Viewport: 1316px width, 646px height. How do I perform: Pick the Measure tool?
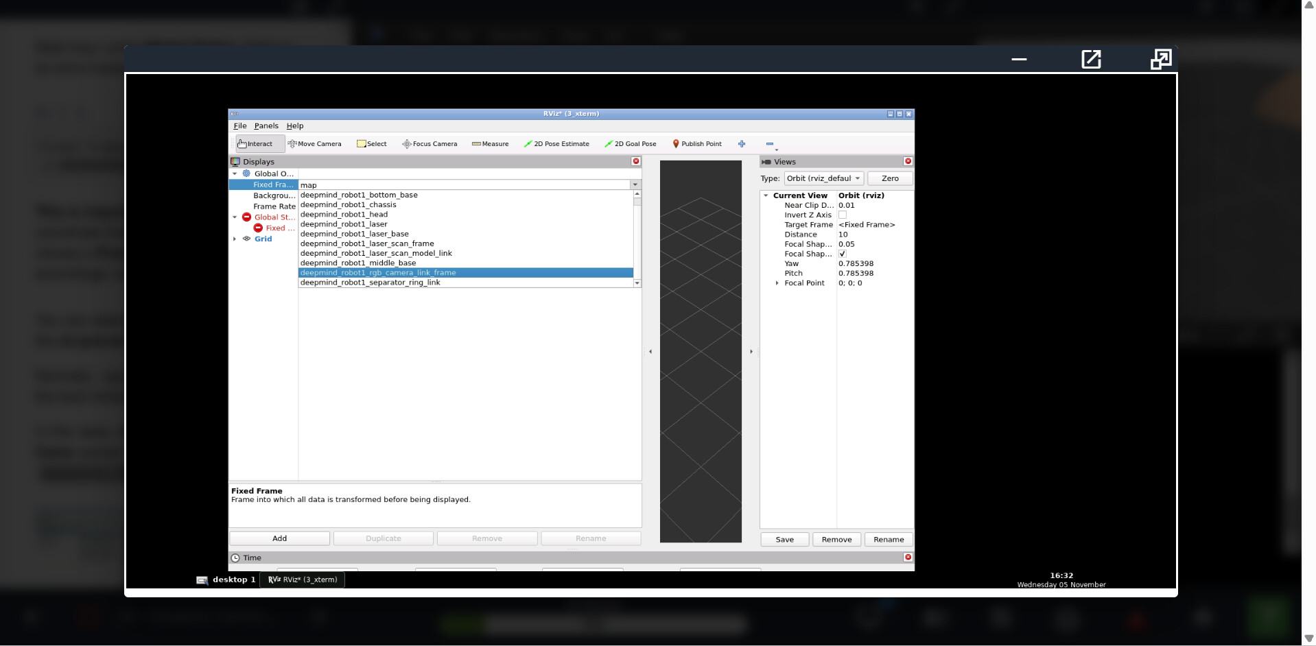coord(491,144)
